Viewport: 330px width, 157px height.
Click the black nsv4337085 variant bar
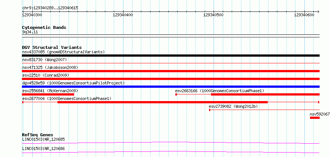pos(171,56)
